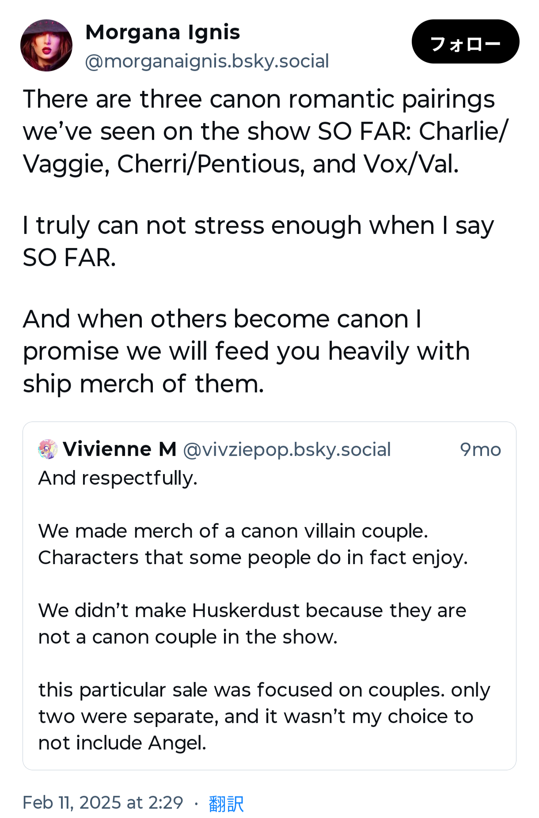Click the Vivienne M author name
The height and width of the screenshot is (818, 539).
coord(119,449)
